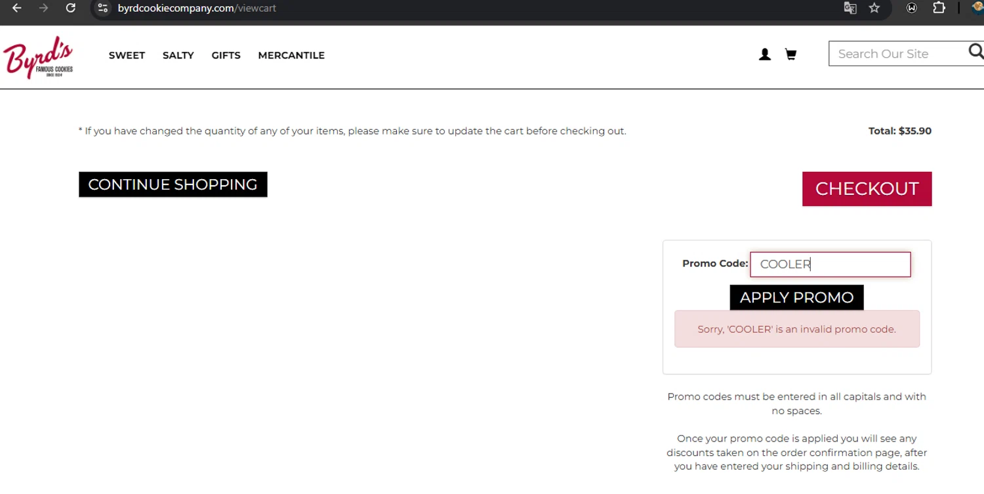
Task: Open the Google Translate icon
Action: [850, 8]
